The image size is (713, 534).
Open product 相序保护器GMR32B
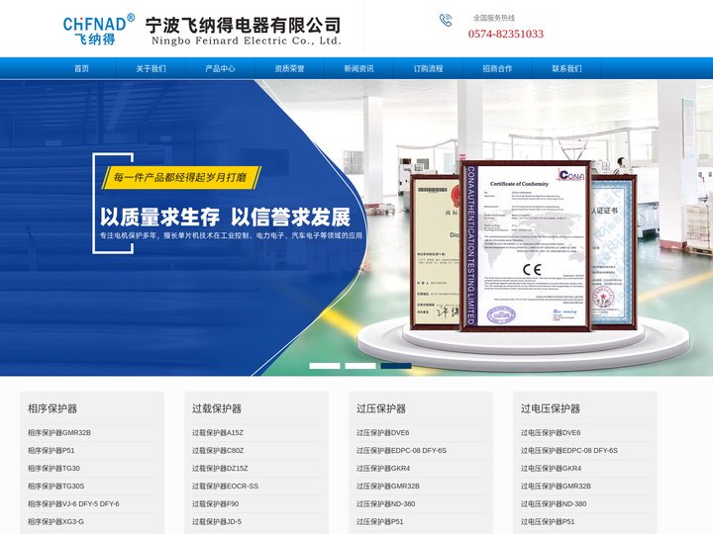click(x=59, y=433)
